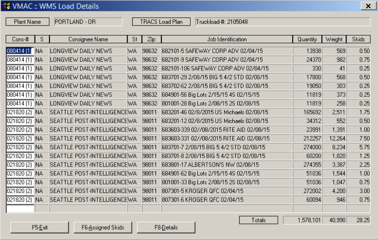The height and width of the screenshot is (240, 378).
Task: Select the Job Identification column header
Action: (227, 40)
